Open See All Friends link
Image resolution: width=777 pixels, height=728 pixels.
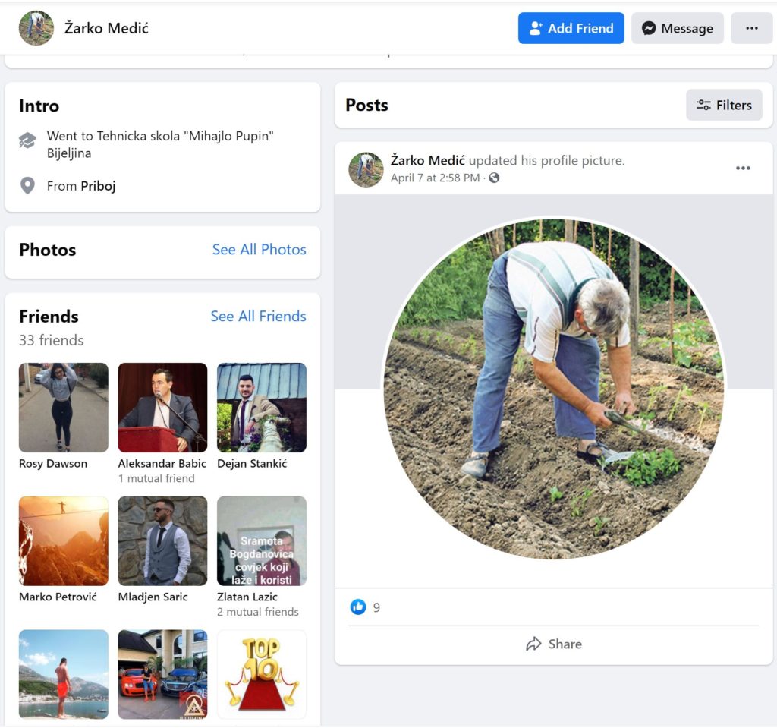pos(258,317)
